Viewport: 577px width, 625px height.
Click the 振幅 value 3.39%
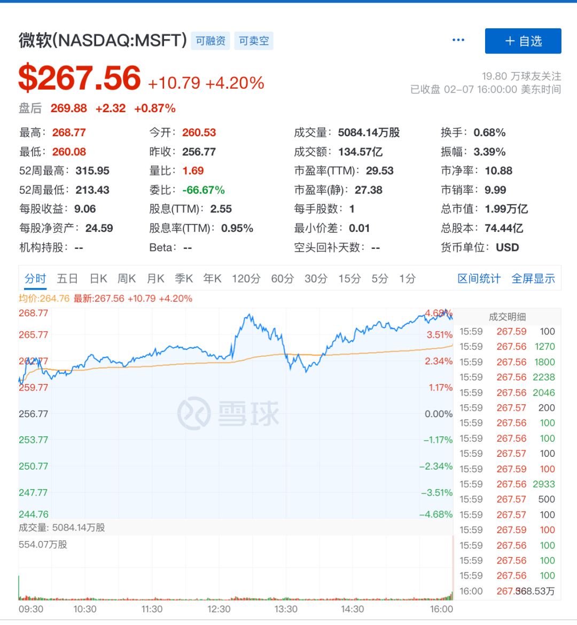[489, 152]
